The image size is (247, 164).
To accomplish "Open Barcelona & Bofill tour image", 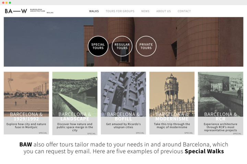I will [123, 92].
